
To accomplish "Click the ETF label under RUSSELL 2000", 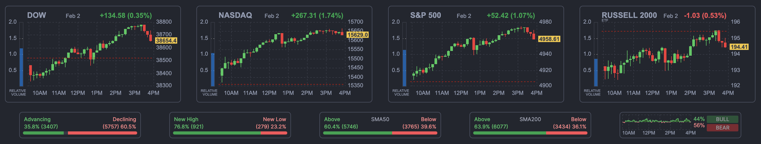I will click(x=605, y=20).
